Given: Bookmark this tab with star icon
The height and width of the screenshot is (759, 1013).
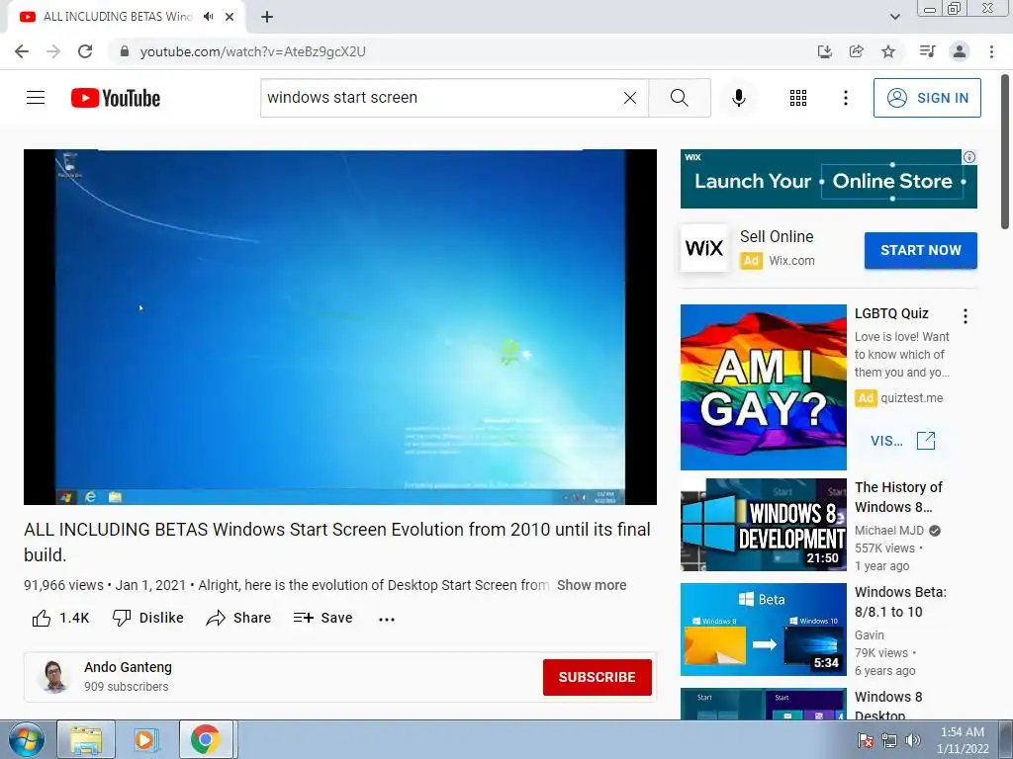Looking at the screenshot, I should (888, 51).
